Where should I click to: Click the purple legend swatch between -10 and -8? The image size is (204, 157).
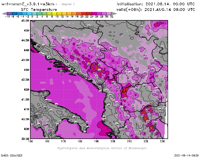click(x=10, y=13)
